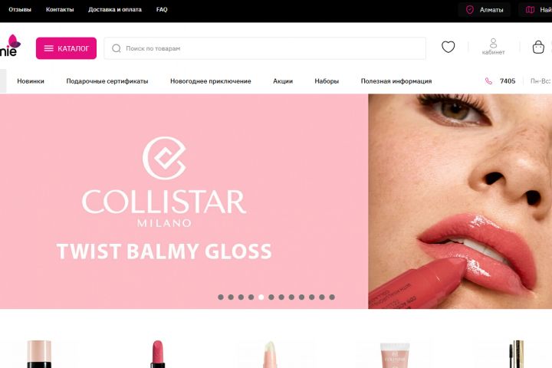Viewport: 552px width, 368px height.
Task: Open the Новинки section
Action: coord(31,81)
